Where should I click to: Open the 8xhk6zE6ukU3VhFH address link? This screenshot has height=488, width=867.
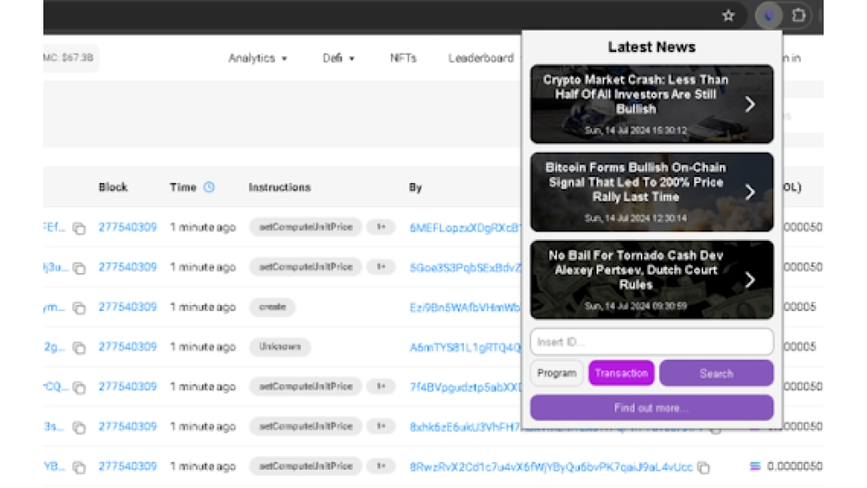click(465, 426)
